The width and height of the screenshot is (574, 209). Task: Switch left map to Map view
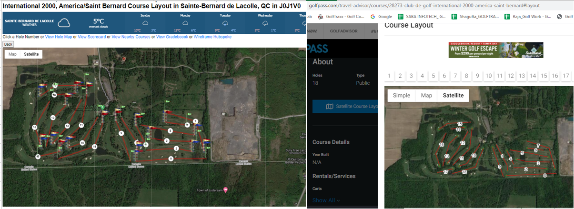pyautogui.click(x=12, y=54)
